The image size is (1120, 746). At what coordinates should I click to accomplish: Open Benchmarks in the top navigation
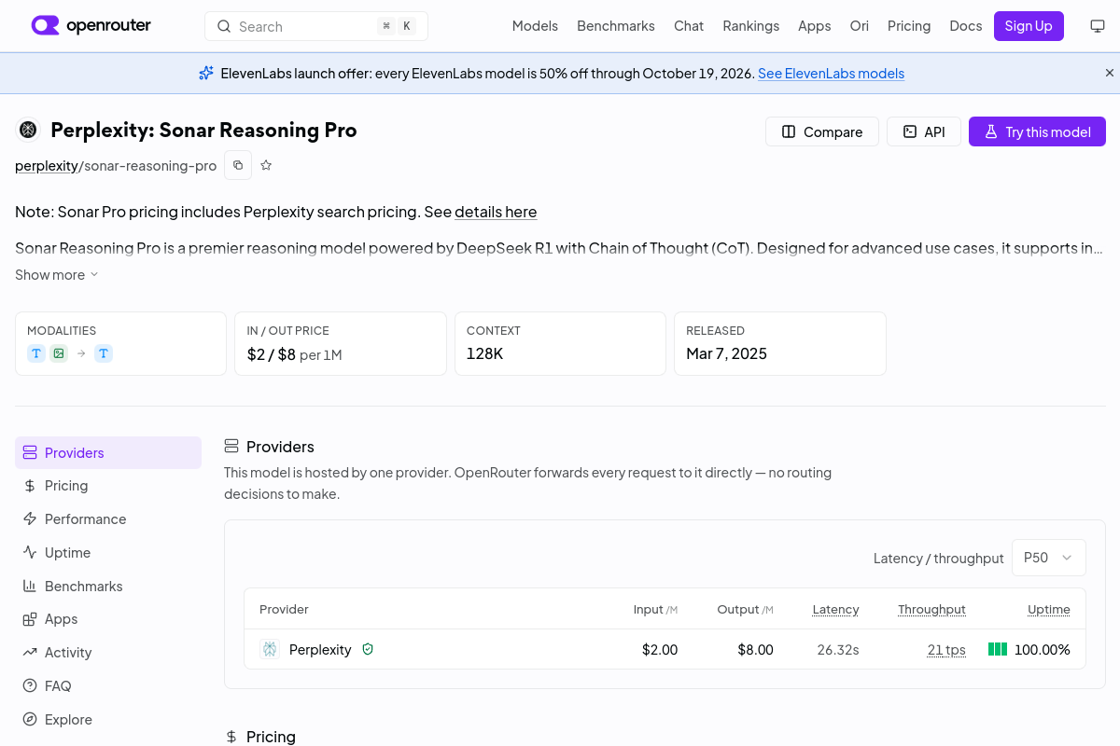[x=616, y=26]
